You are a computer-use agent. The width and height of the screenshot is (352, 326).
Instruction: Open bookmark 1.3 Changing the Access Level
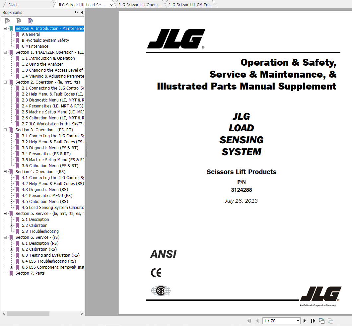[x=53, y=70]
